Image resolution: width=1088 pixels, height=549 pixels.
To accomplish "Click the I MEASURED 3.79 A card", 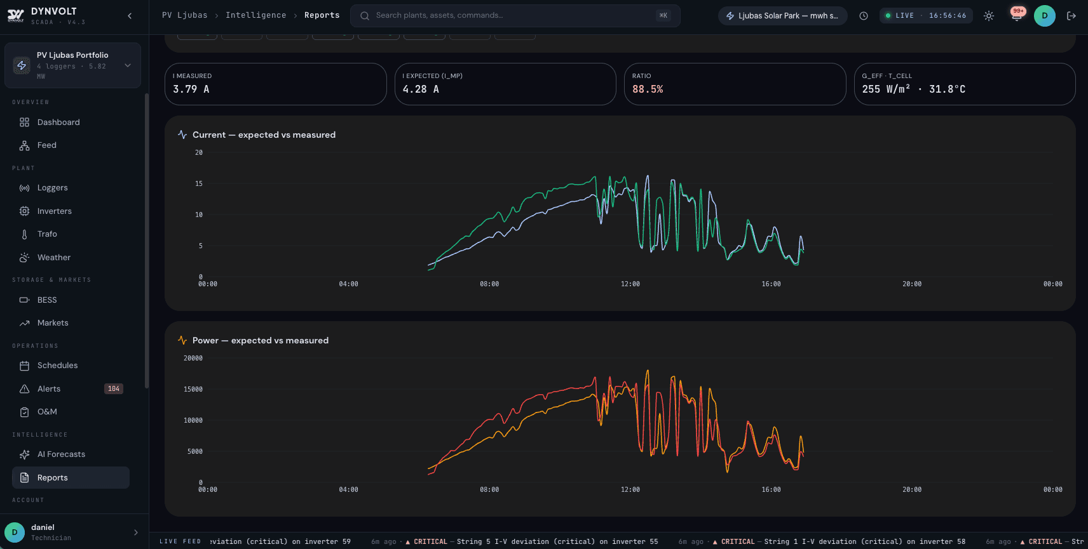I will tap(276, 84).
